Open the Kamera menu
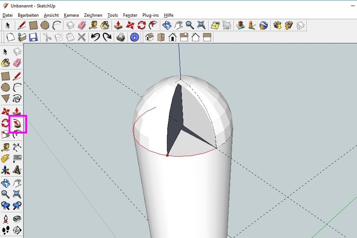 point(71,15)
